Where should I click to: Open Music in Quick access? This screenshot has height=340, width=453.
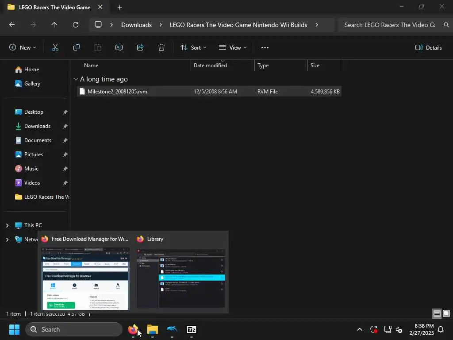coord(31,169)
